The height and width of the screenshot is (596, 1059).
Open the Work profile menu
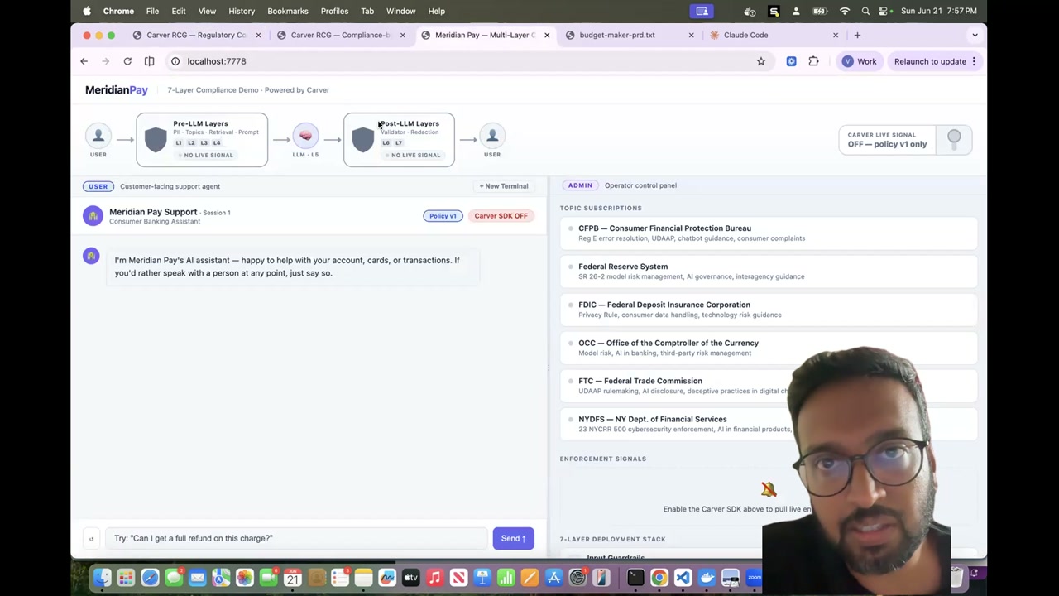click(859, 61)
